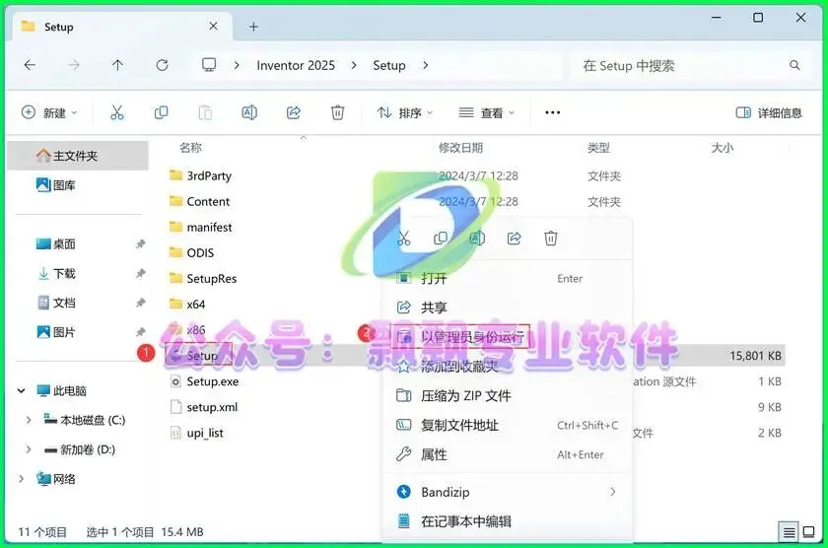Image resolution: width=828 pixels, height=548 pixels.
Task: Open the 新建 dropdown
Action: [x=49, y=112]
